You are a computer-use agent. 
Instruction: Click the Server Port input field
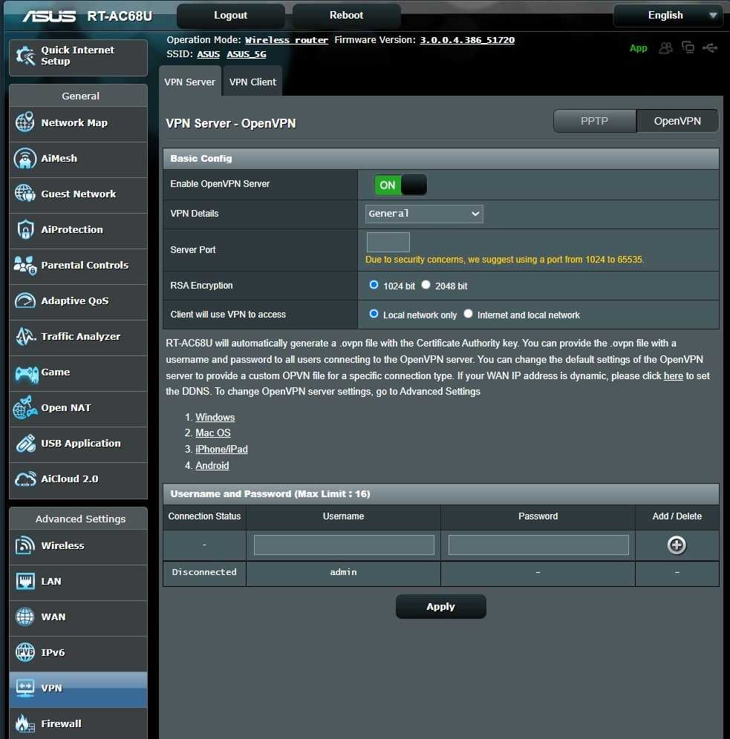(x=388, y=242)
